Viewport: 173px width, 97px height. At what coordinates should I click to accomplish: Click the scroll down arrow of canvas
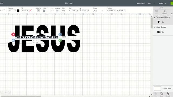(x=152, y=94)
